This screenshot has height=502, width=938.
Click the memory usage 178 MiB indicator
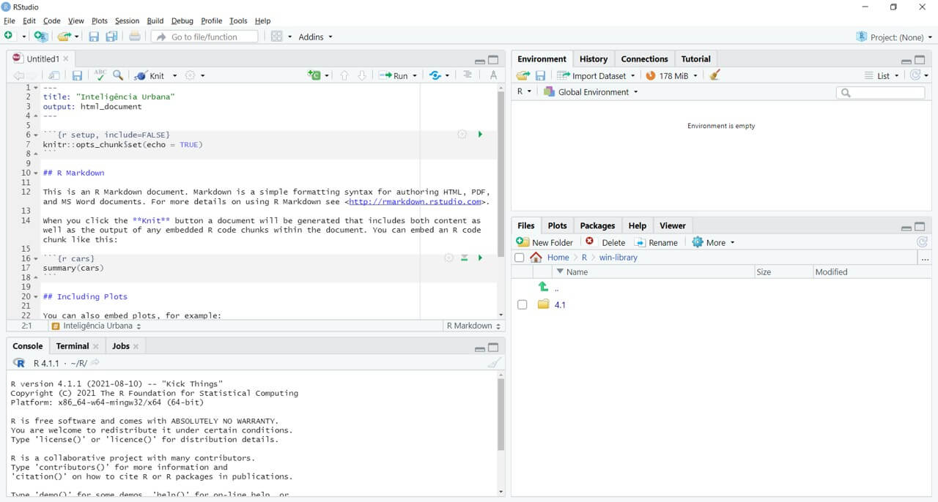672,75
